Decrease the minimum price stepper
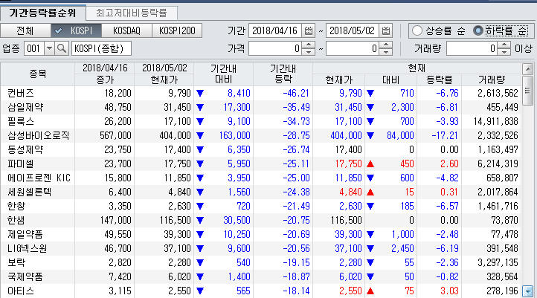Image resolution: width=537 pixels, height=298 pixels. click(x=308, y=52)
